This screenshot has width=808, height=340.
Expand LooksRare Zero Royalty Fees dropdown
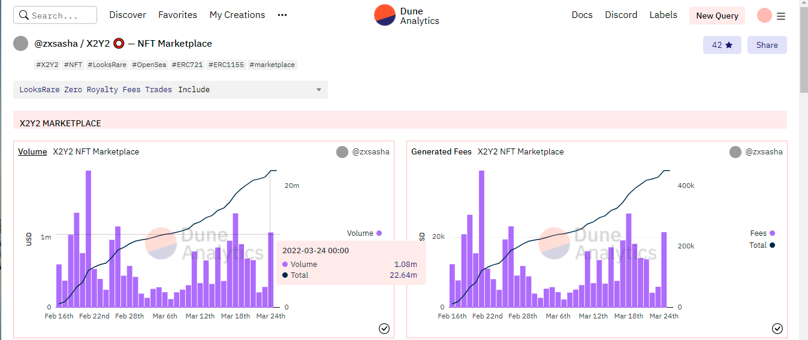tap(170, 90)
